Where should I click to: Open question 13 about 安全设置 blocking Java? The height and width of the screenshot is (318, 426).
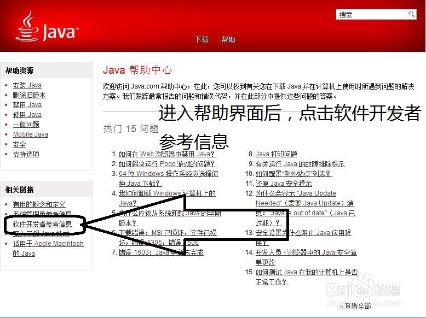(x=303, y=238)
